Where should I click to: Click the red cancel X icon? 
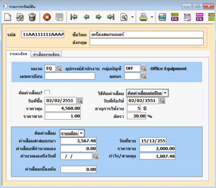click(x=47, y=17)
